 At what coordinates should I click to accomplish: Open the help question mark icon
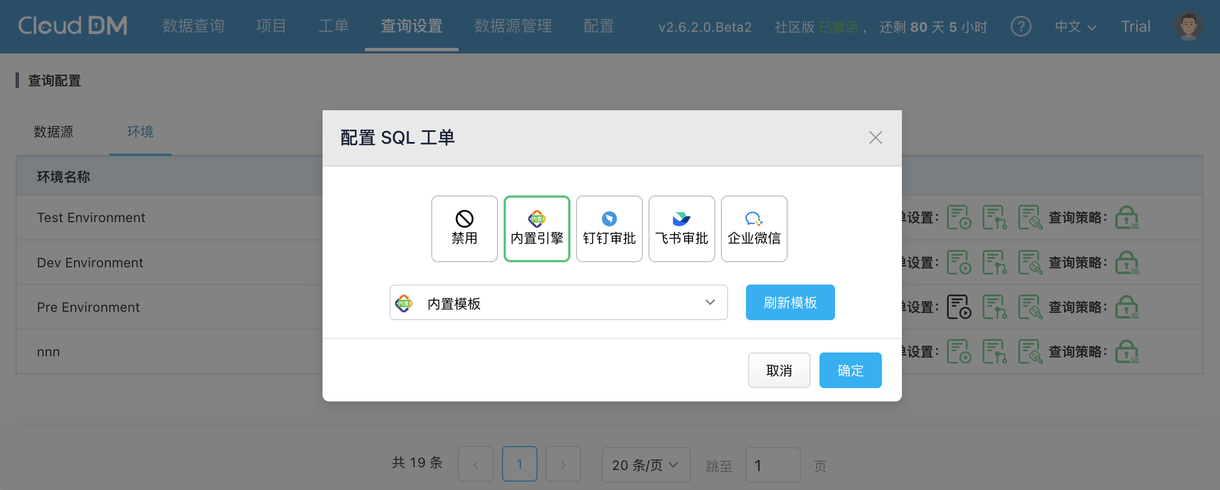(x=1021, y=26)
